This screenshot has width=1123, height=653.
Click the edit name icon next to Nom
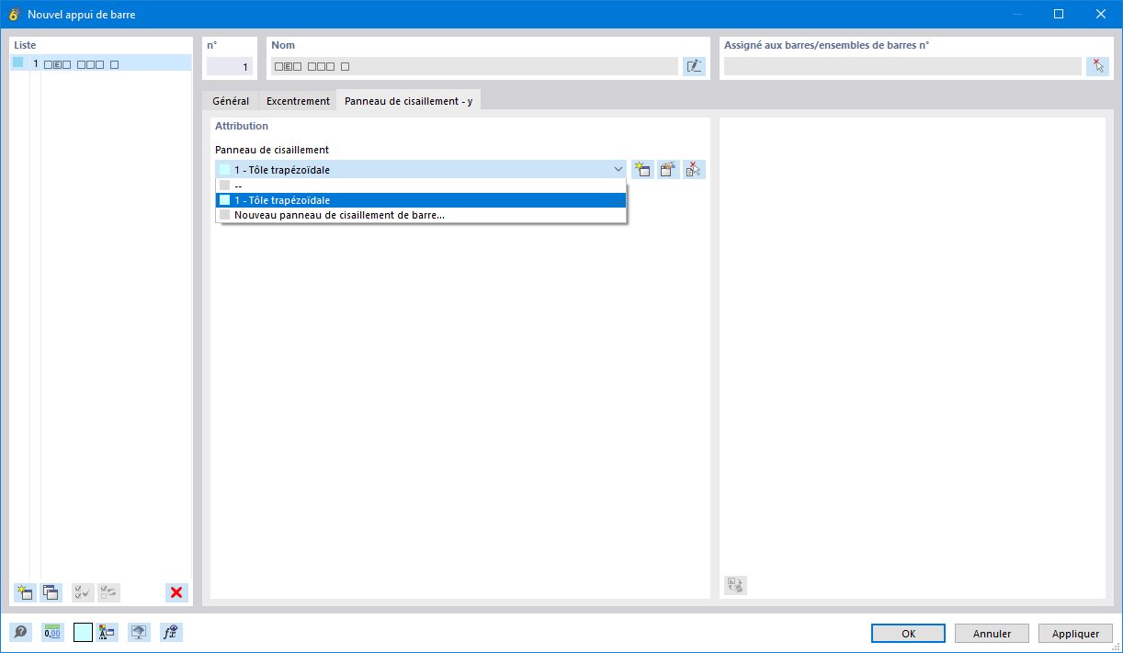pyautogui.click(x=694, y=66)
